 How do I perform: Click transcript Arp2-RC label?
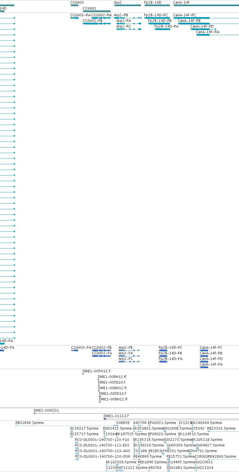(x=124, y=26)
